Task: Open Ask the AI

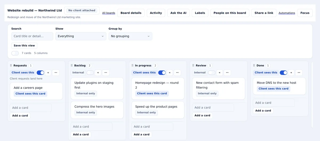Action: click(x=178, y=13)
